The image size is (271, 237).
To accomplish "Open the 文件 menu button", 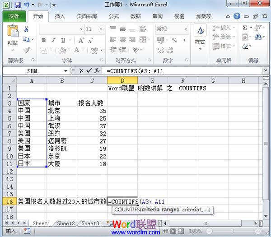I will (14, 16).
